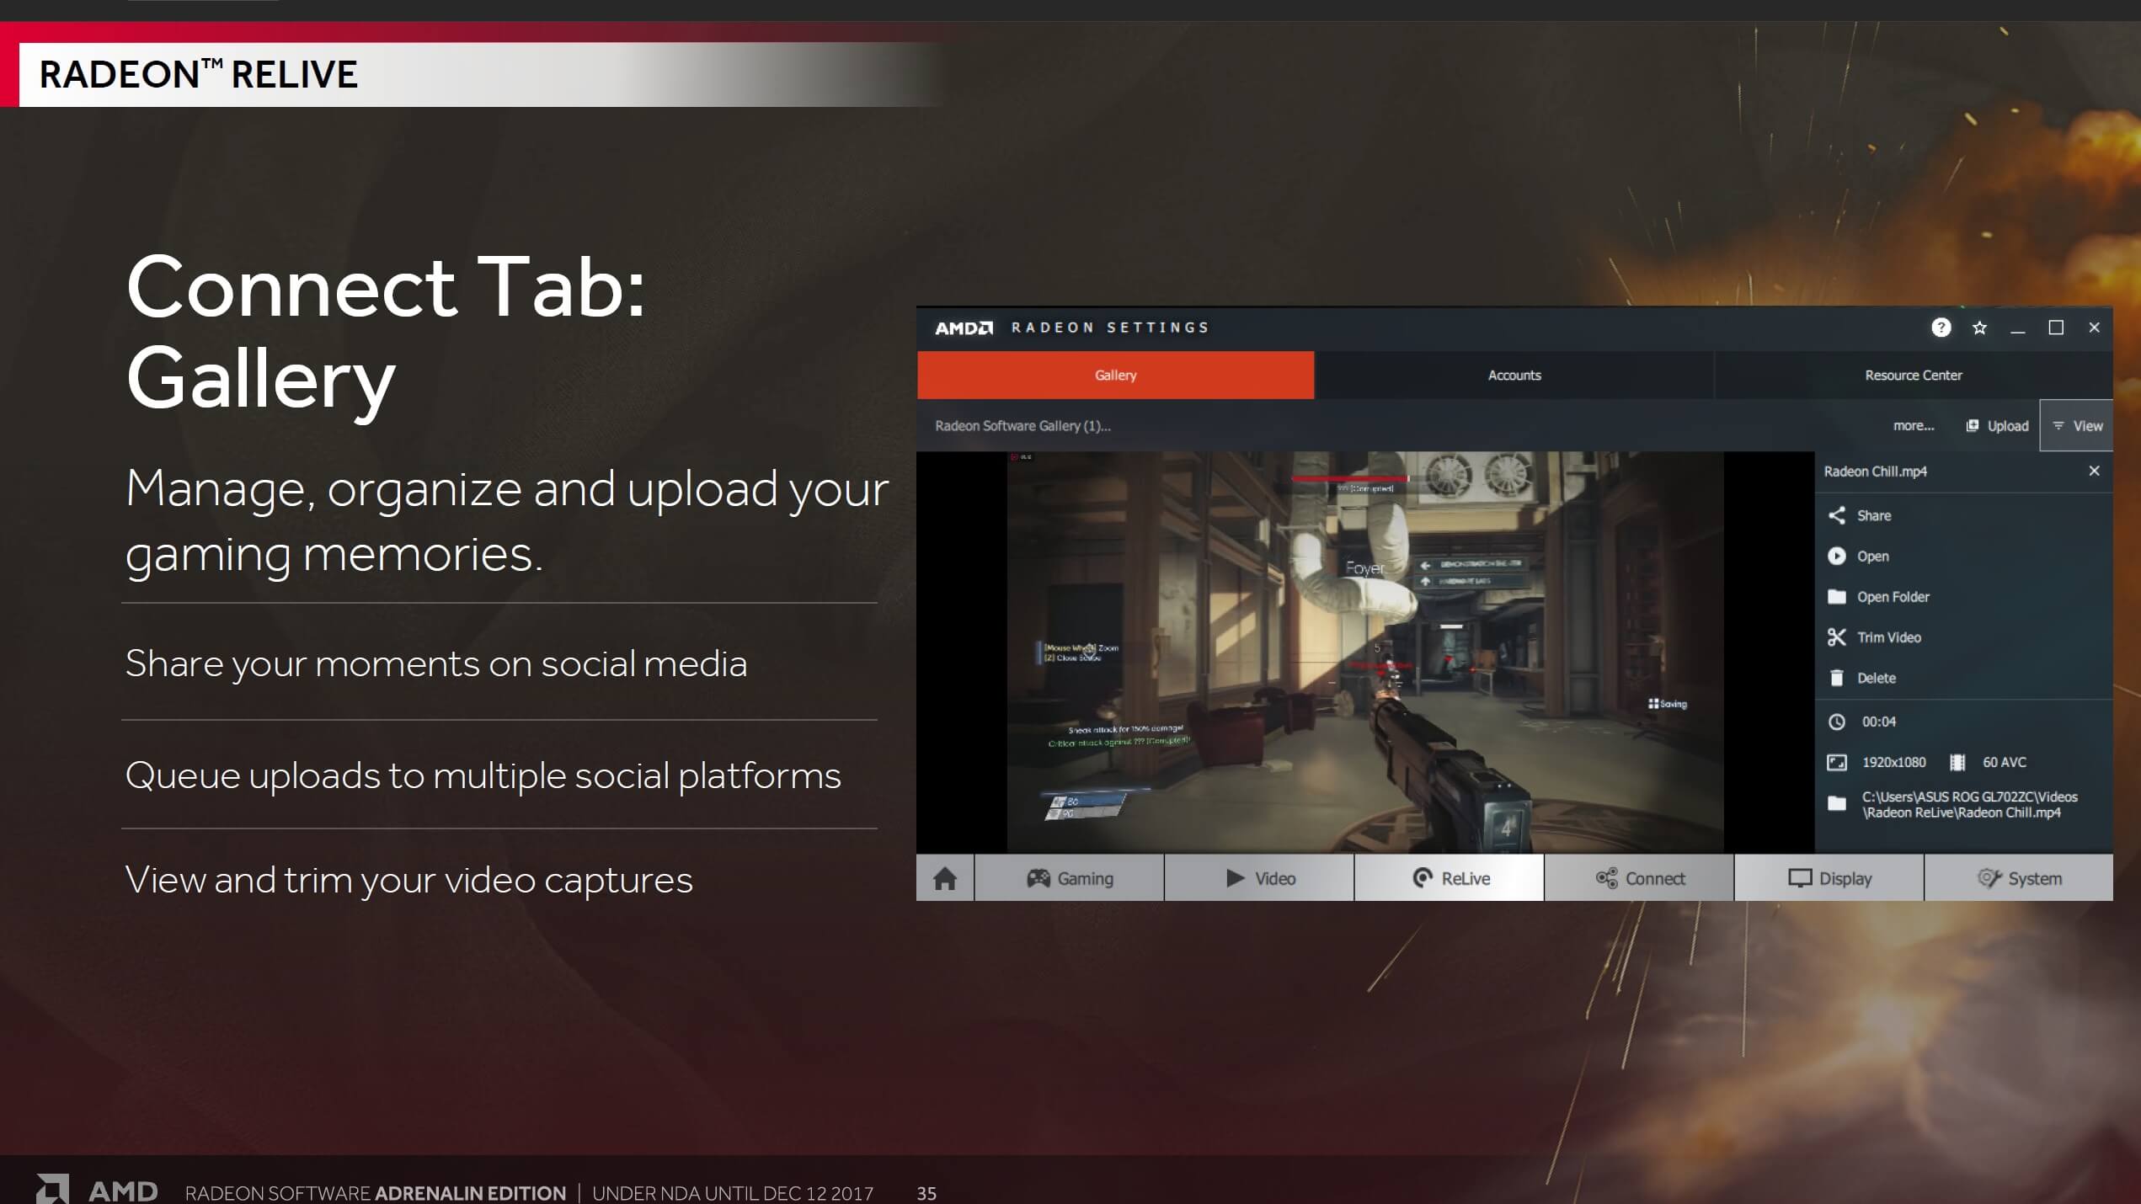Select the Share label text
The image size is (2141, 1204).
[x=1874, y=515]
